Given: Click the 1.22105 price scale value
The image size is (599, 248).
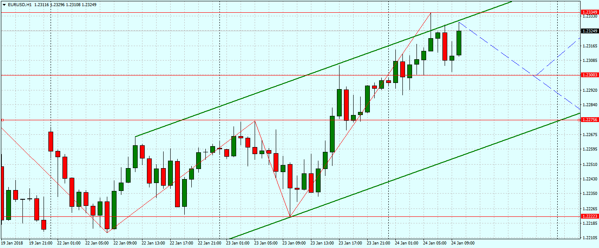Looking at the screenshot, I should click(x=590, y=238).
